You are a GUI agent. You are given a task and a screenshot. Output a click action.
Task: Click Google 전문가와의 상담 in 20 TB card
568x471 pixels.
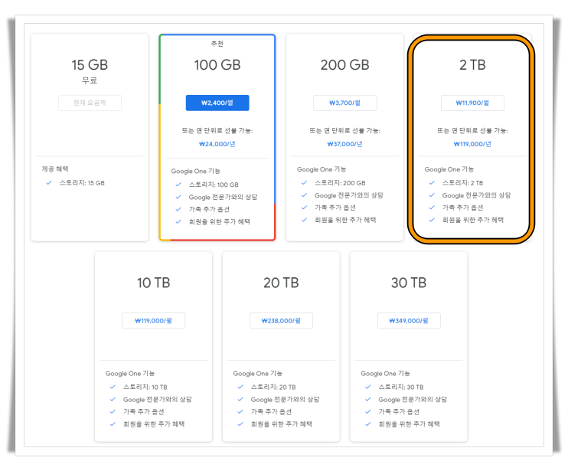point(285,399)
